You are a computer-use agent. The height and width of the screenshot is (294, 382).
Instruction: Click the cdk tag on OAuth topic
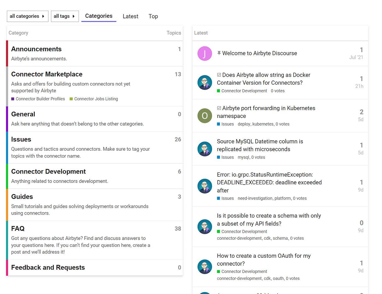[267, 278]
